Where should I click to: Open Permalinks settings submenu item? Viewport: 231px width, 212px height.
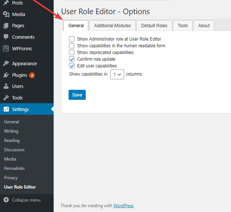pyautogui.click(x=15, y=168)
